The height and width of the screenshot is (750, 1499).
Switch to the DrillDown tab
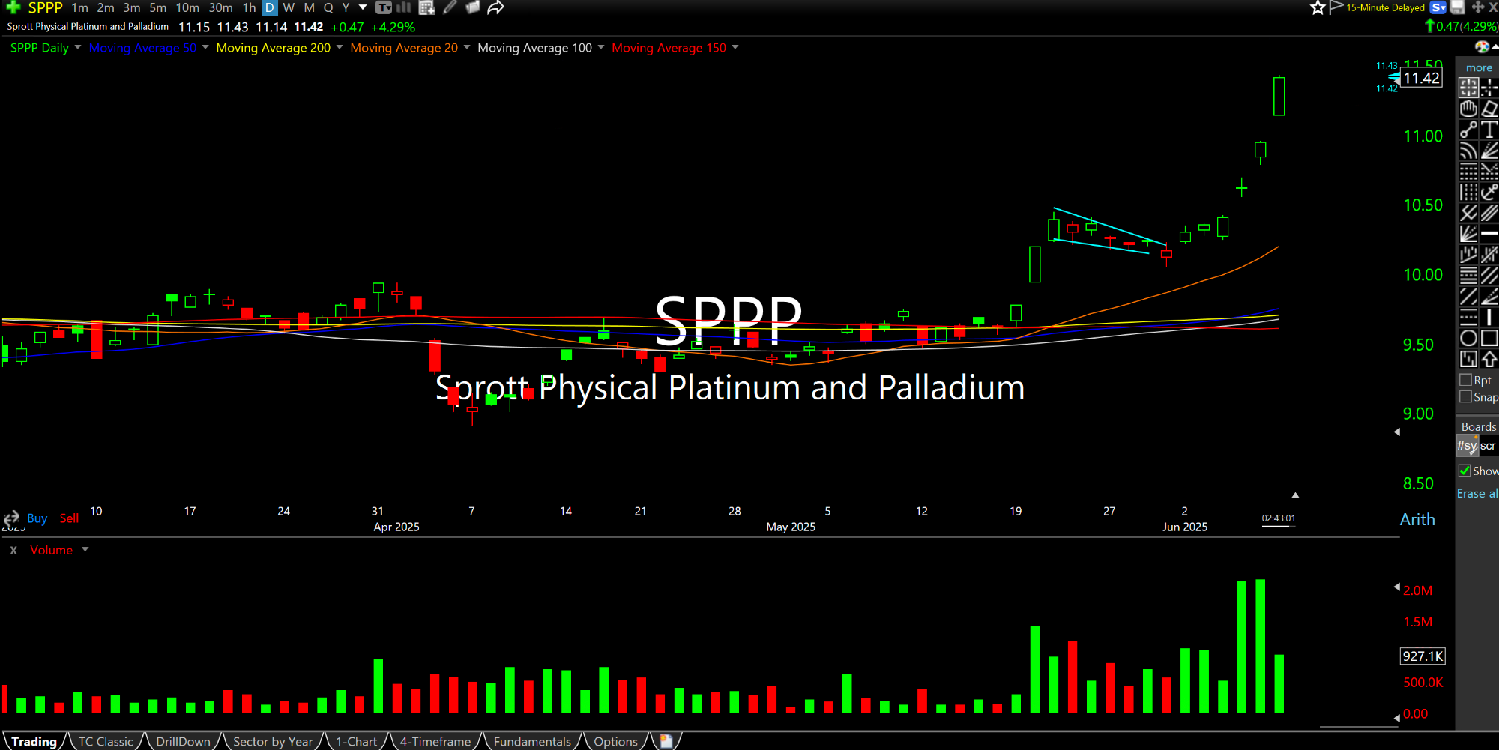(183, 741)
